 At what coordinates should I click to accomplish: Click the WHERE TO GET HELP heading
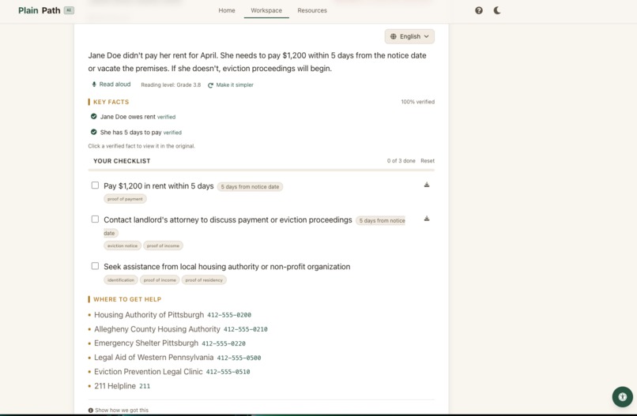point(127,299)
